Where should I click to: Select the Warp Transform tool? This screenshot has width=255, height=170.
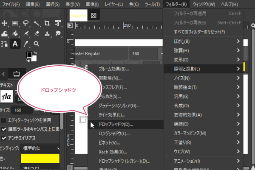point(4,33)
